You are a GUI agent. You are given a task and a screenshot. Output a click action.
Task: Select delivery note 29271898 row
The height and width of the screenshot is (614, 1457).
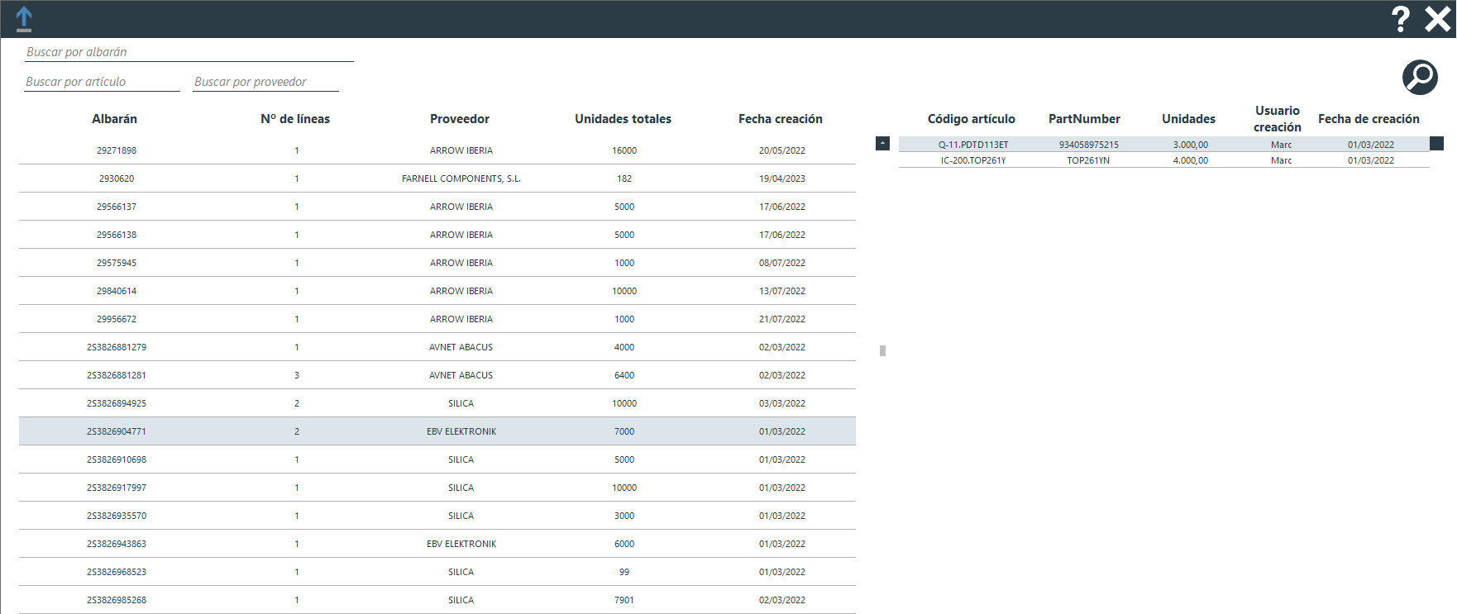(x=117, y=150)
